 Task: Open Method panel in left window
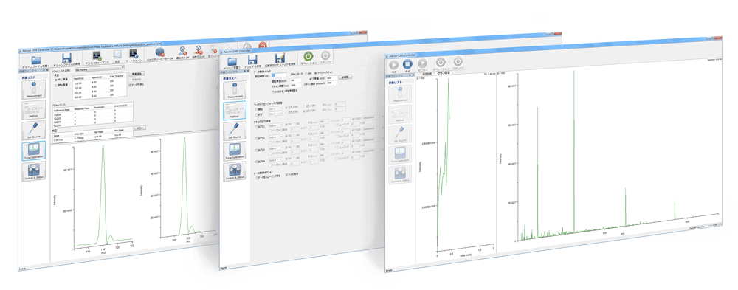pyautogui.click(x=33, y=110)
